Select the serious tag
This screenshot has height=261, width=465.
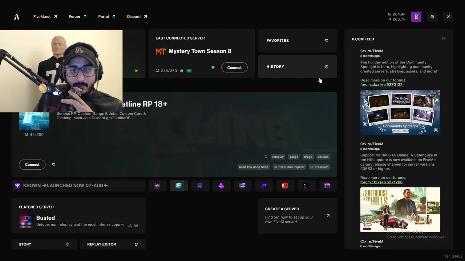323,157
